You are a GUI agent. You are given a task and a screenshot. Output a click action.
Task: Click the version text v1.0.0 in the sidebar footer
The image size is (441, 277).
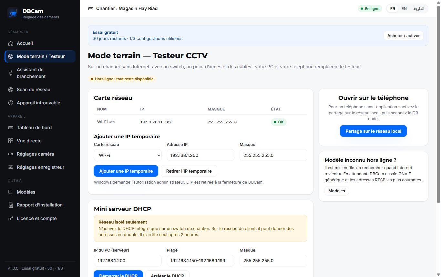[13, 268]
